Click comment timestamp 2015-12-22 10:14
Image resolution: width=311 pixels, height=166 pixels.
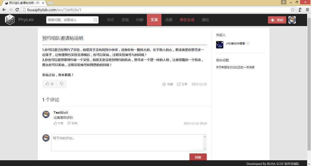tap(195, 123)
